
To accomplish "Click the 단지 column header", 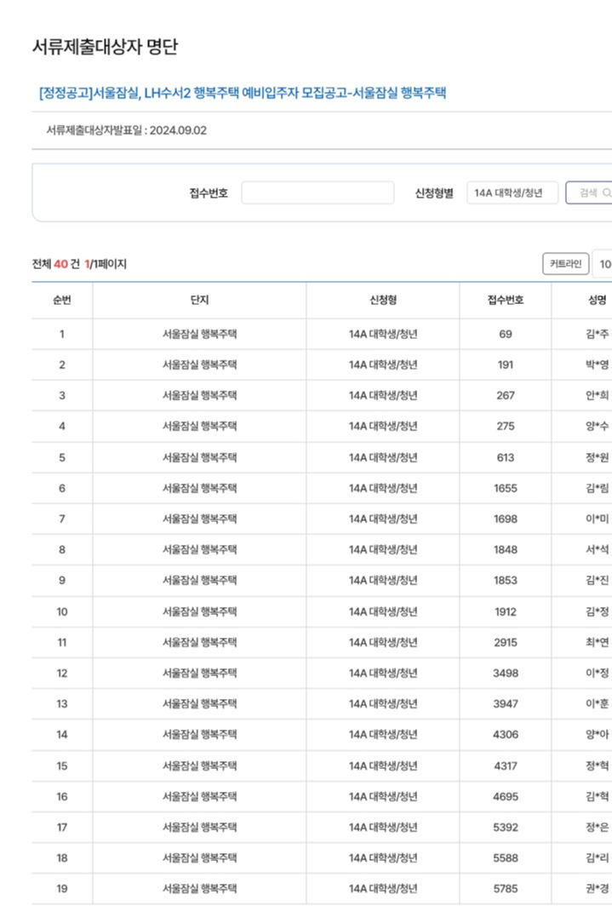I will click(x=199, y=300).
